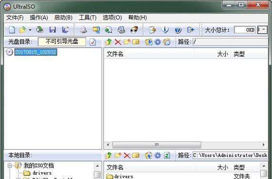Open the 选项(O) menu
Image resolution: width=272 pixels, height=179 pixels.
112,18
